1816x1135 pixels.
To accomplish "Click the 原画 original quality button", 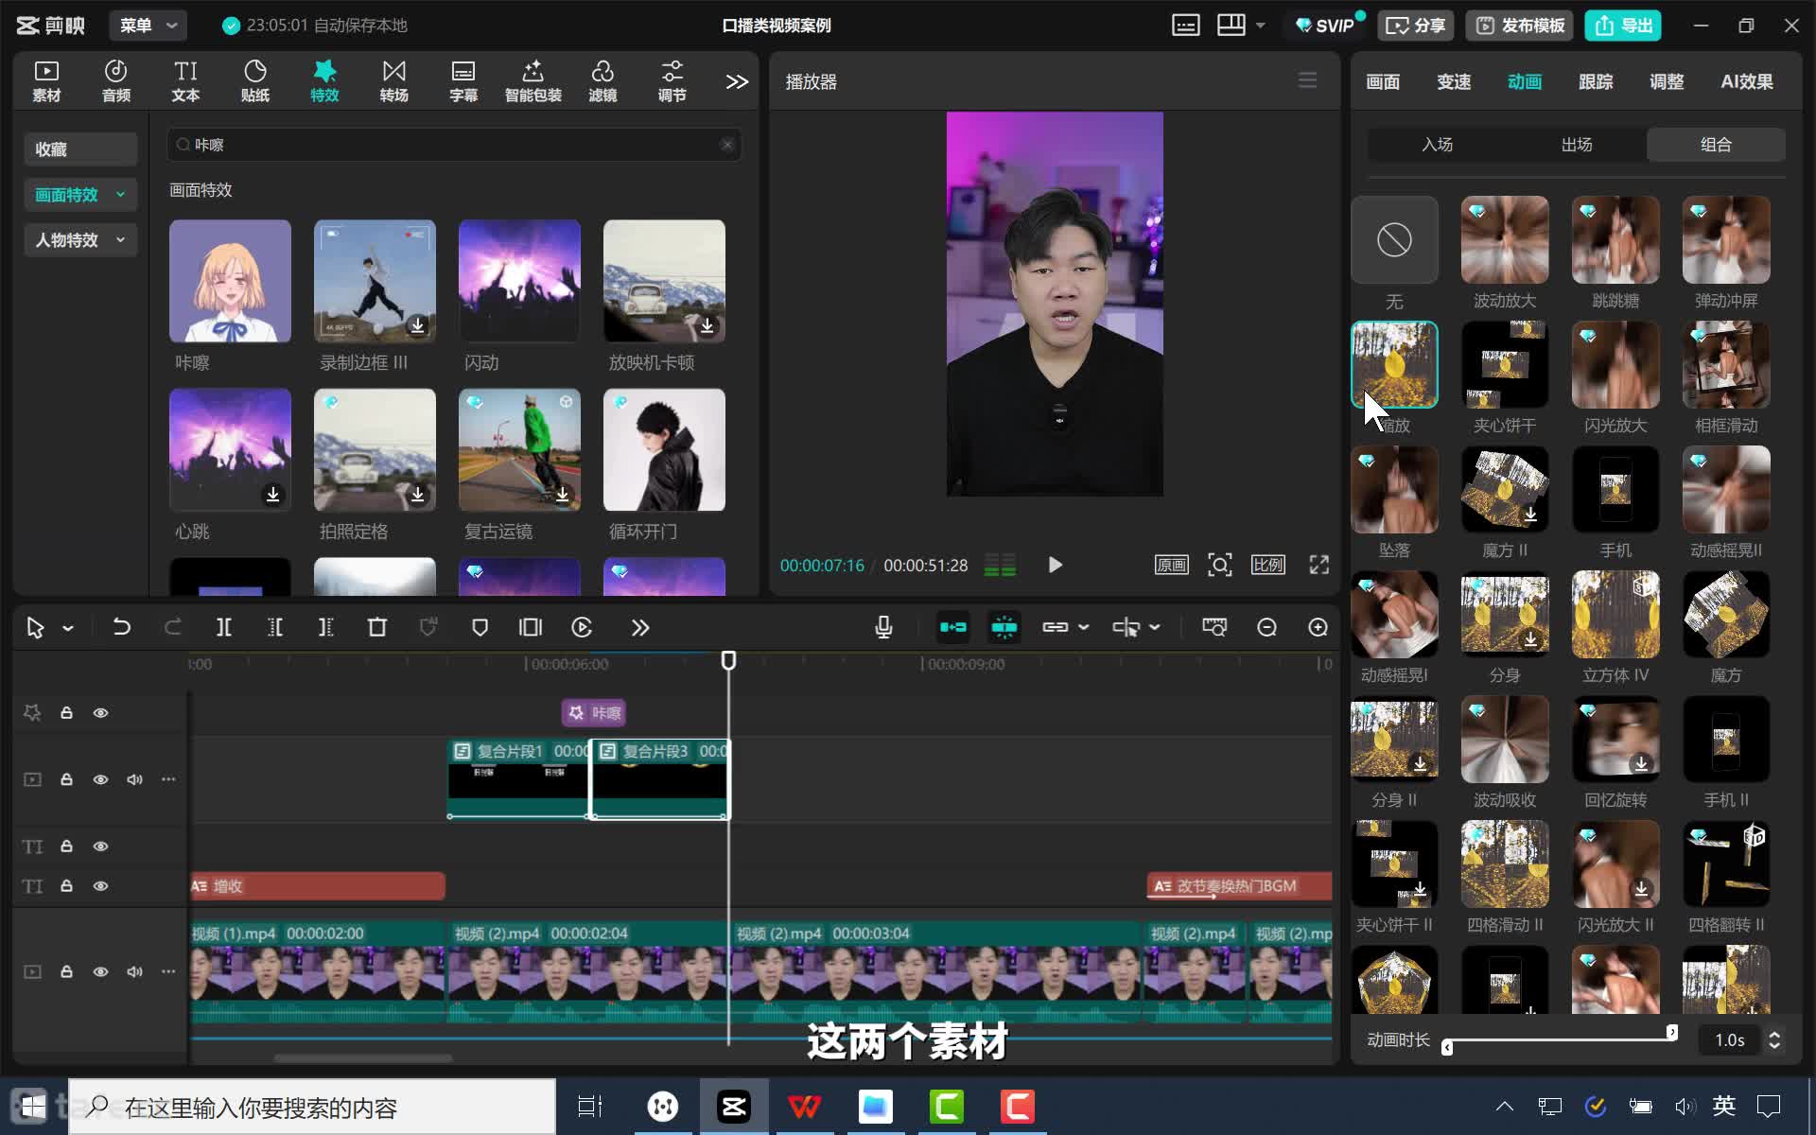I will (x=1171, y=565).
